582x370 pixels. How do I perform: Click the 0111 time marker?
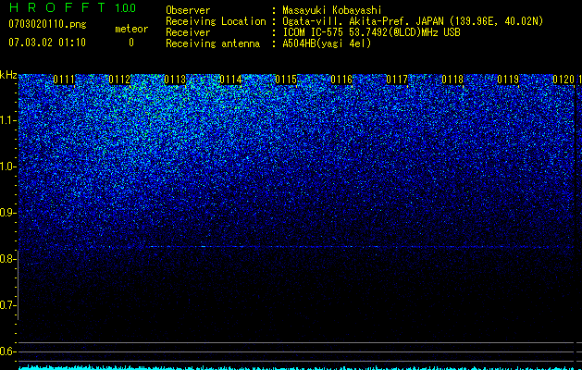(x=64, y=80)
